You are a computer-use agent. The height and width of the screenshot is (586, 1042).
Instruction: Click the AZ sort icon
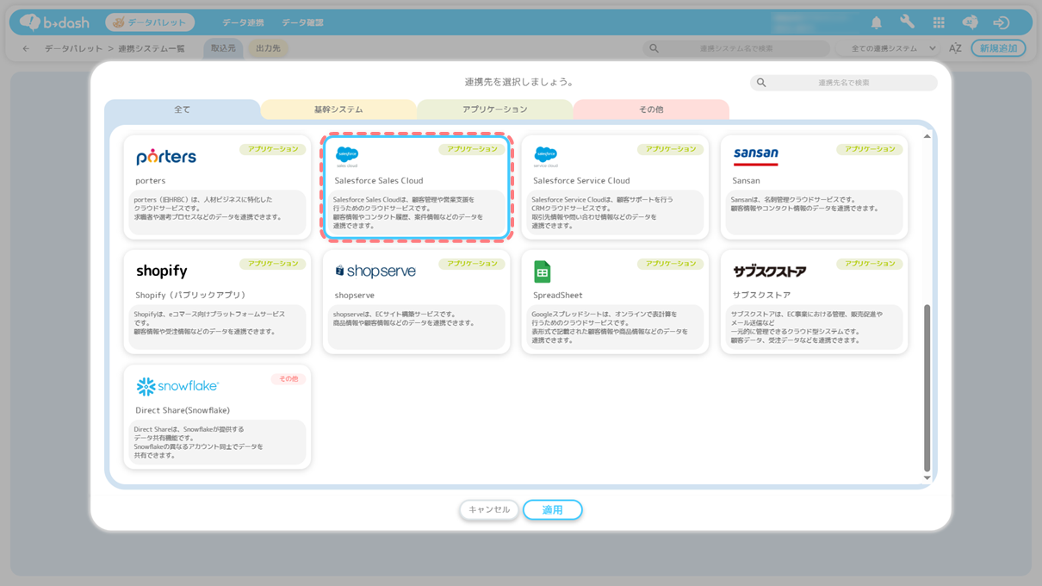955,48
